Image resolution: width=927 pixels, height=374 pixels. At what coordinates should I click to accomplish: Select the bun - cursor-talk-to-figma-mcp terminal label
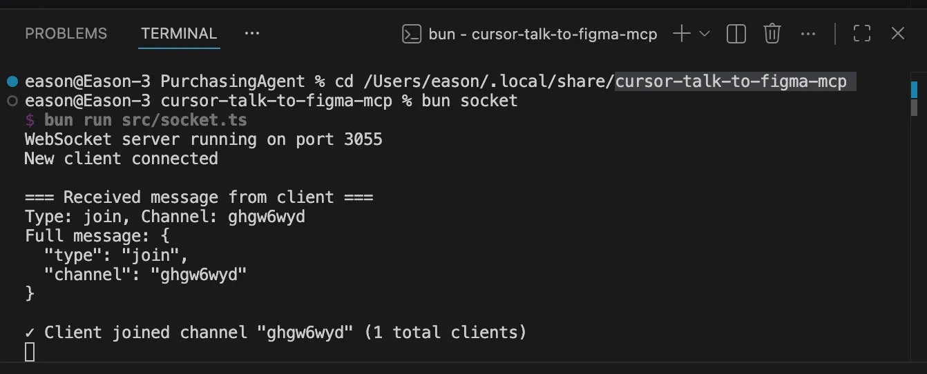[x=543, y=34]
